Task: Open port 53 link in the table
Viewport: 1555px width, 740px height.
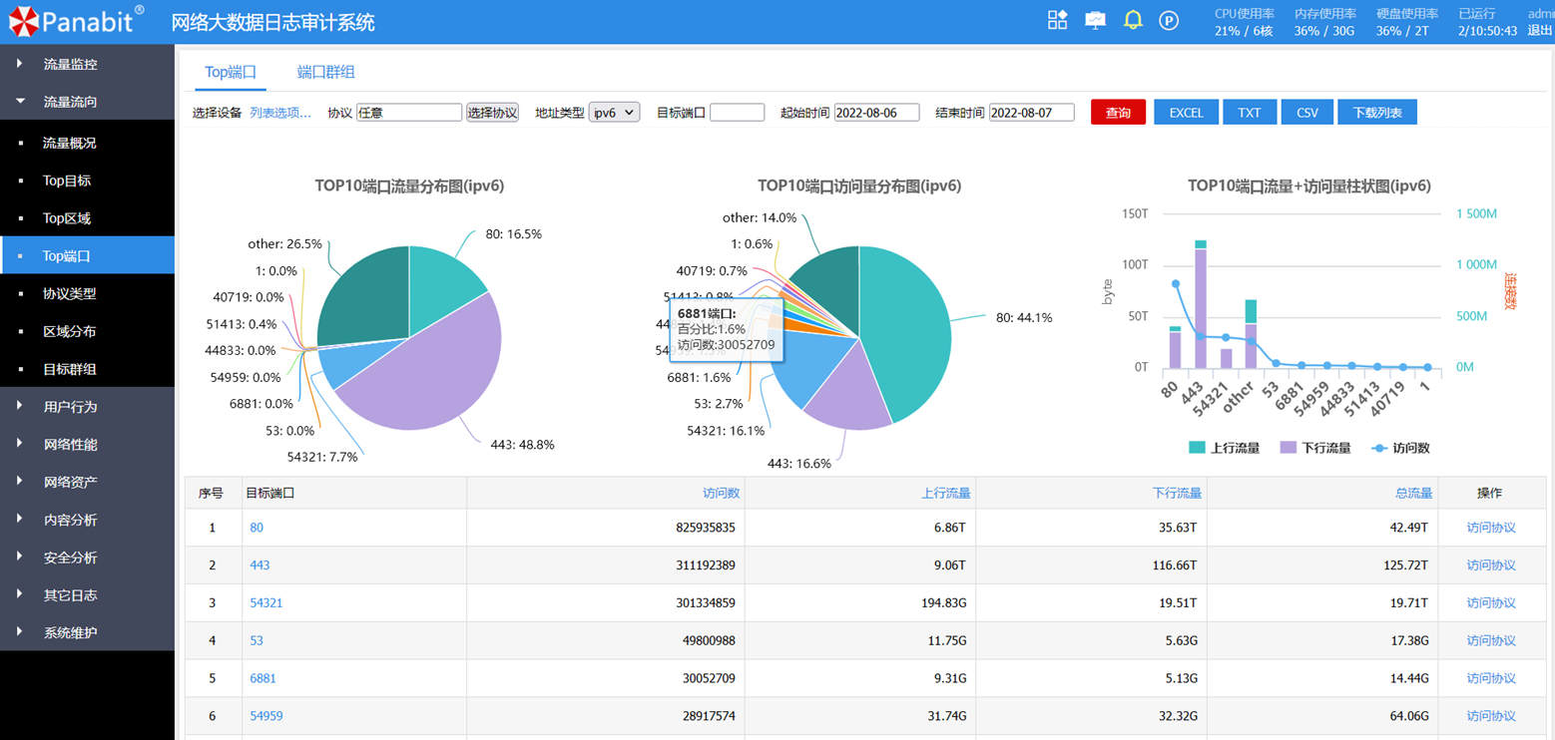Action: pyautogui.click(x=257, y=640)
